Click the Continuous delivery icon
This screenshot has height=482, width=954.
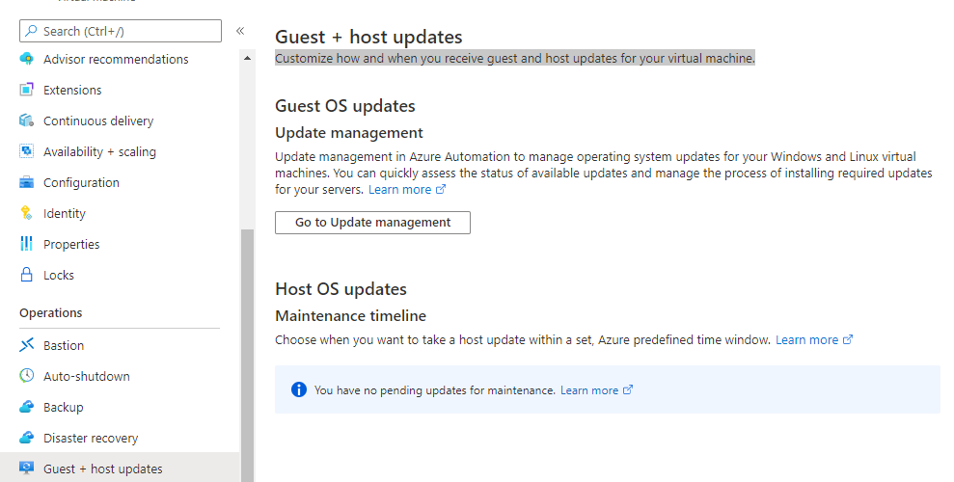[26, 120]
